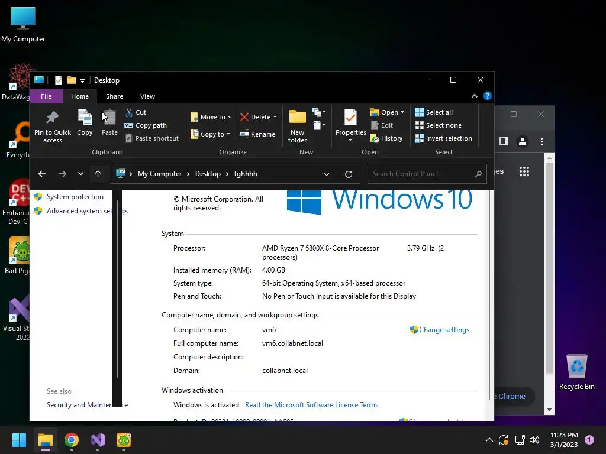Image resolution: width=606 pixels, height=454 pixels.
Task: Open the File tab
Action: tap(46, 96)
